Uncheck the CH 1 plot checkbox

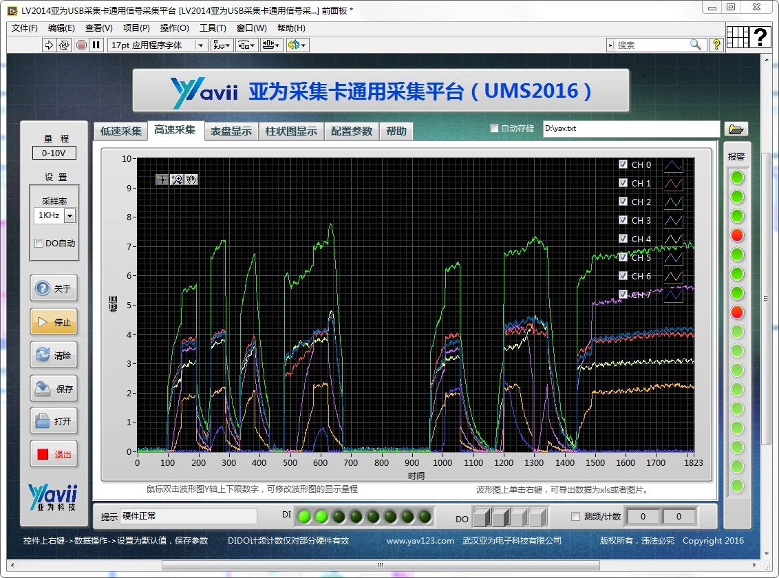click(623, 183)
